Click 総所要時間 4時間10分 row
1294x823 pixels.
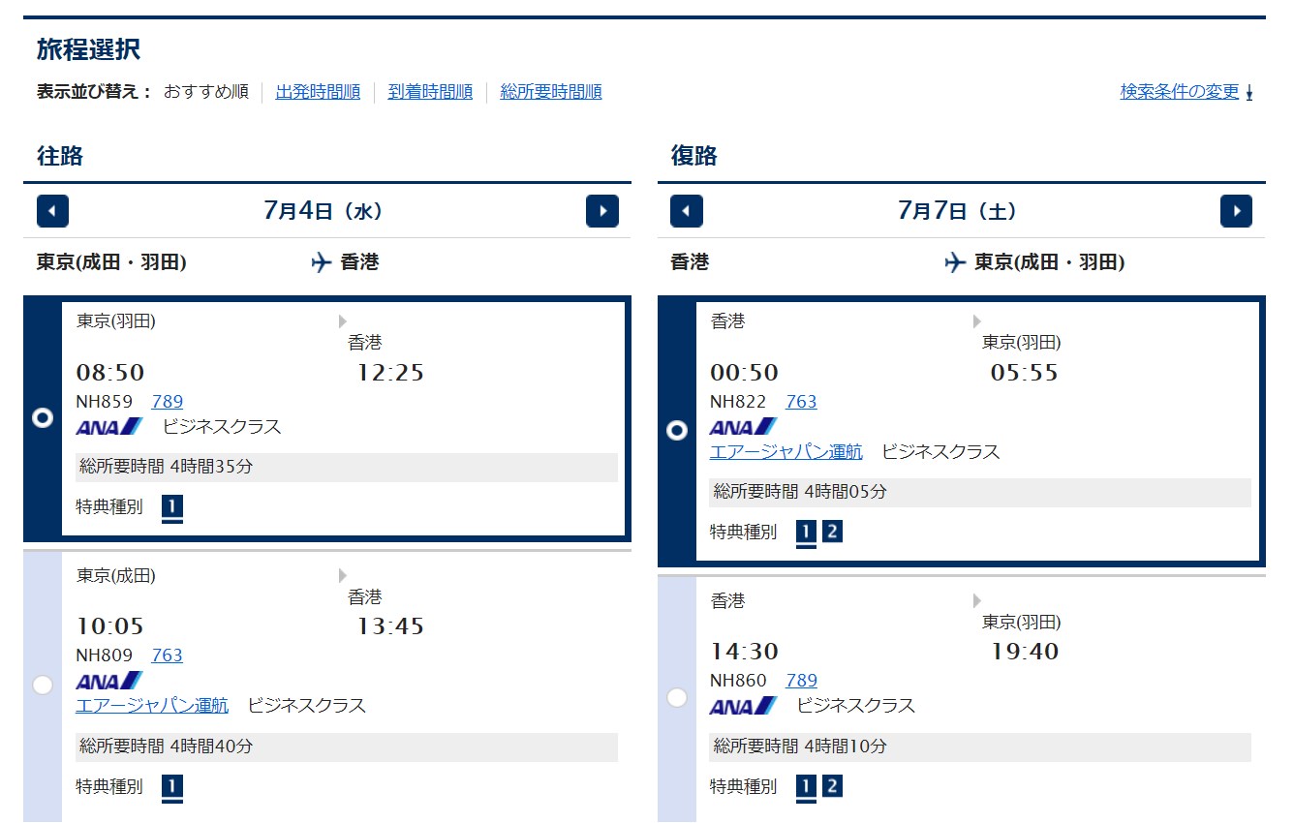(x=980, y=747)
